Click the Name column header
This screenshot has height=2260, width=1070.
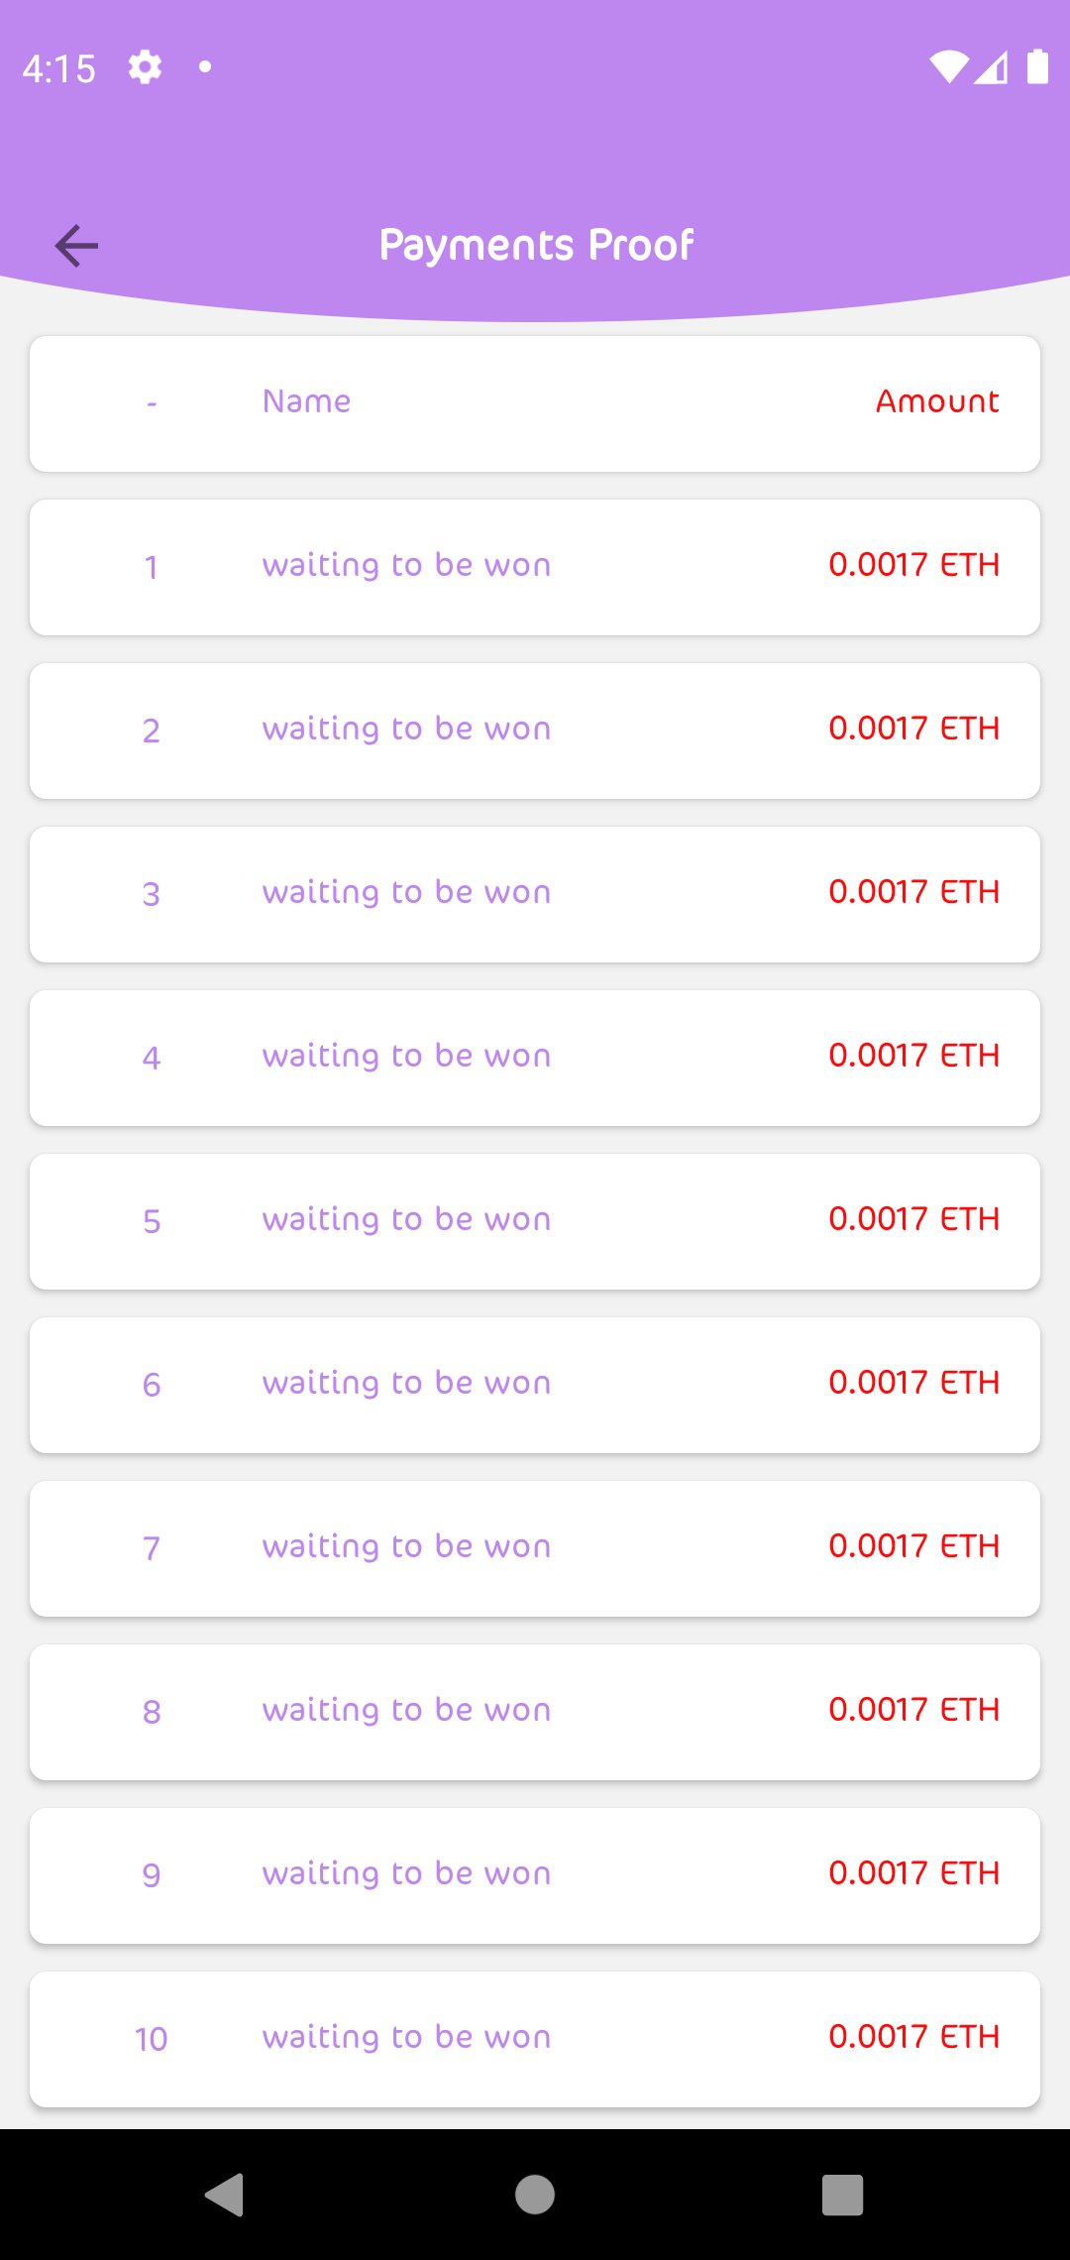click(306, 401)
